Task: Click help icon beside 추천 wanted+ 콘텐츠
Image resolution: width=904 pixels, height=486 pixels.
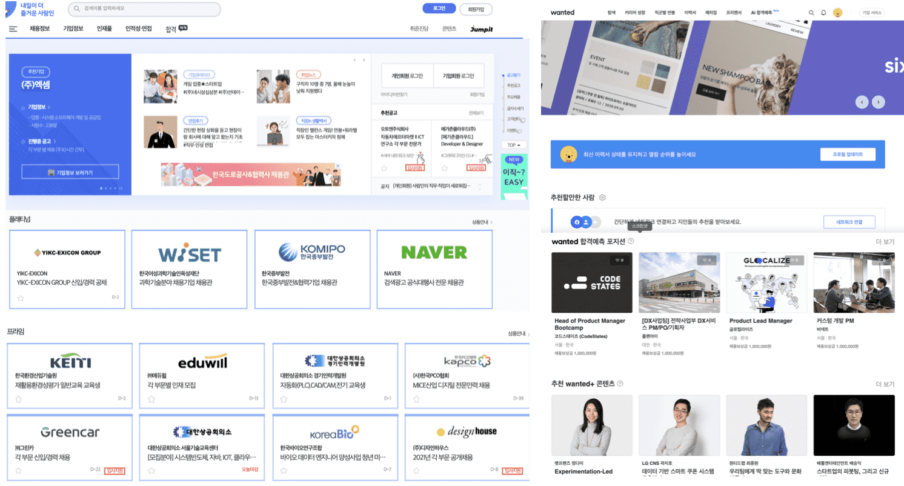Action: [x=620, y=384]
